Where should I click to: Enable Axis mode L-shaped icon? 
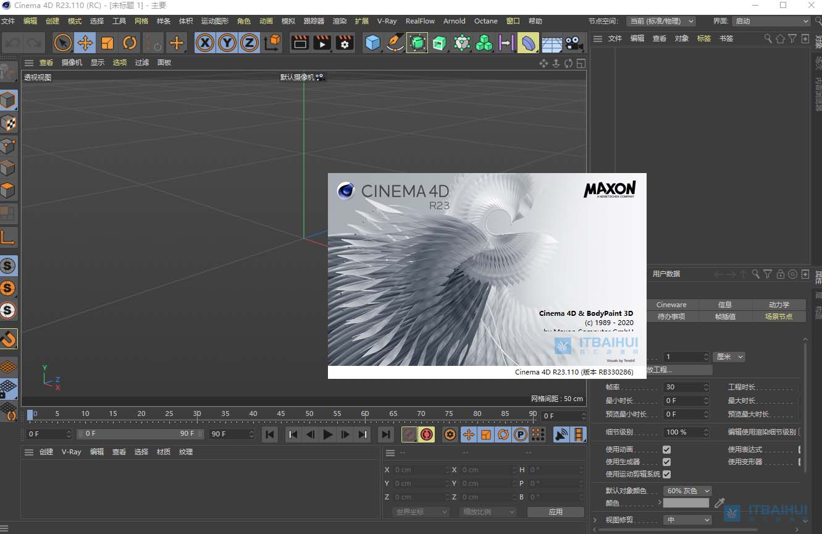[8, 237]
